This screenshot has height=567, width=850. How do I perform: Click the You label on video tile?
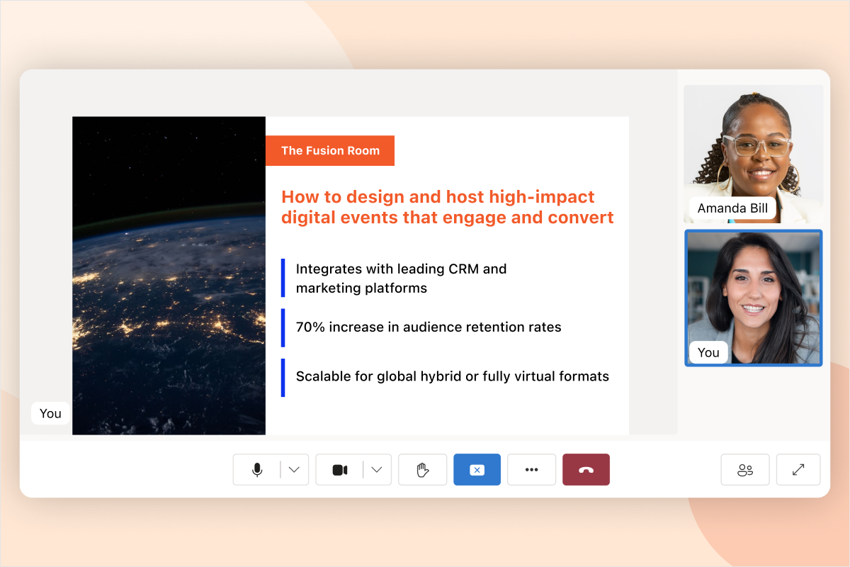point(708,352)
